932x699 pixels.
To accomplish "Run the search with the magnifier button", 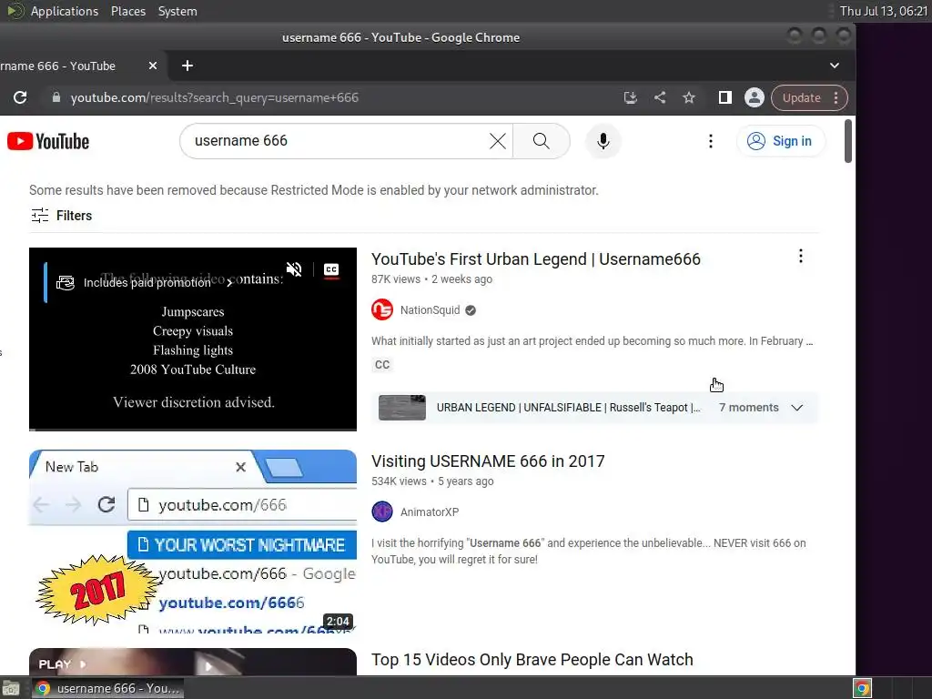I will 541,141.
